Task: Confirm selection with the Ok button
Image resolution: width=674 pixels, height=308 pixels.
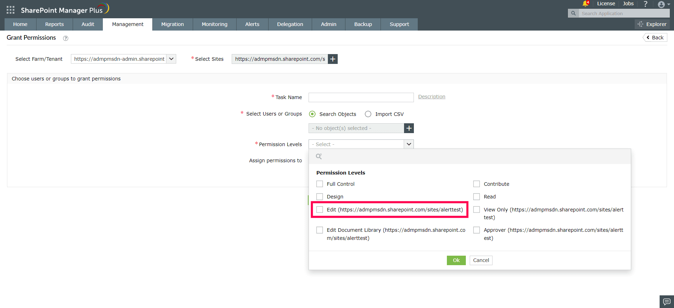Action: (456, 260)
